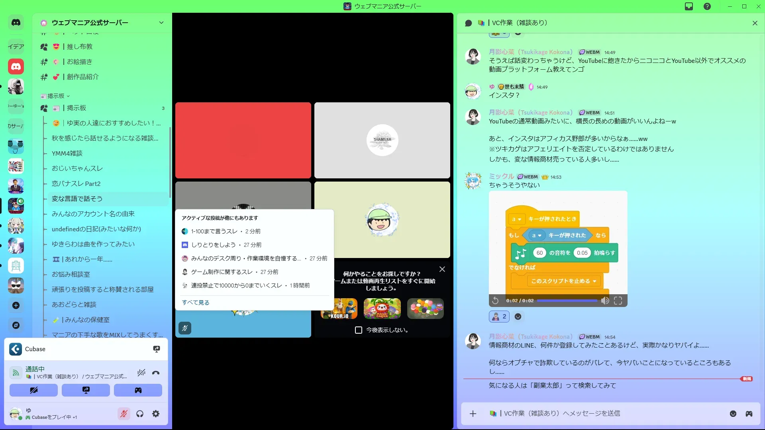Turn on camera in the voice panel
The height and width of the screenshot is (430, 765).
(33, 390)
